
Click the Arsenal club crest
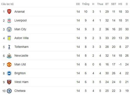9,11
